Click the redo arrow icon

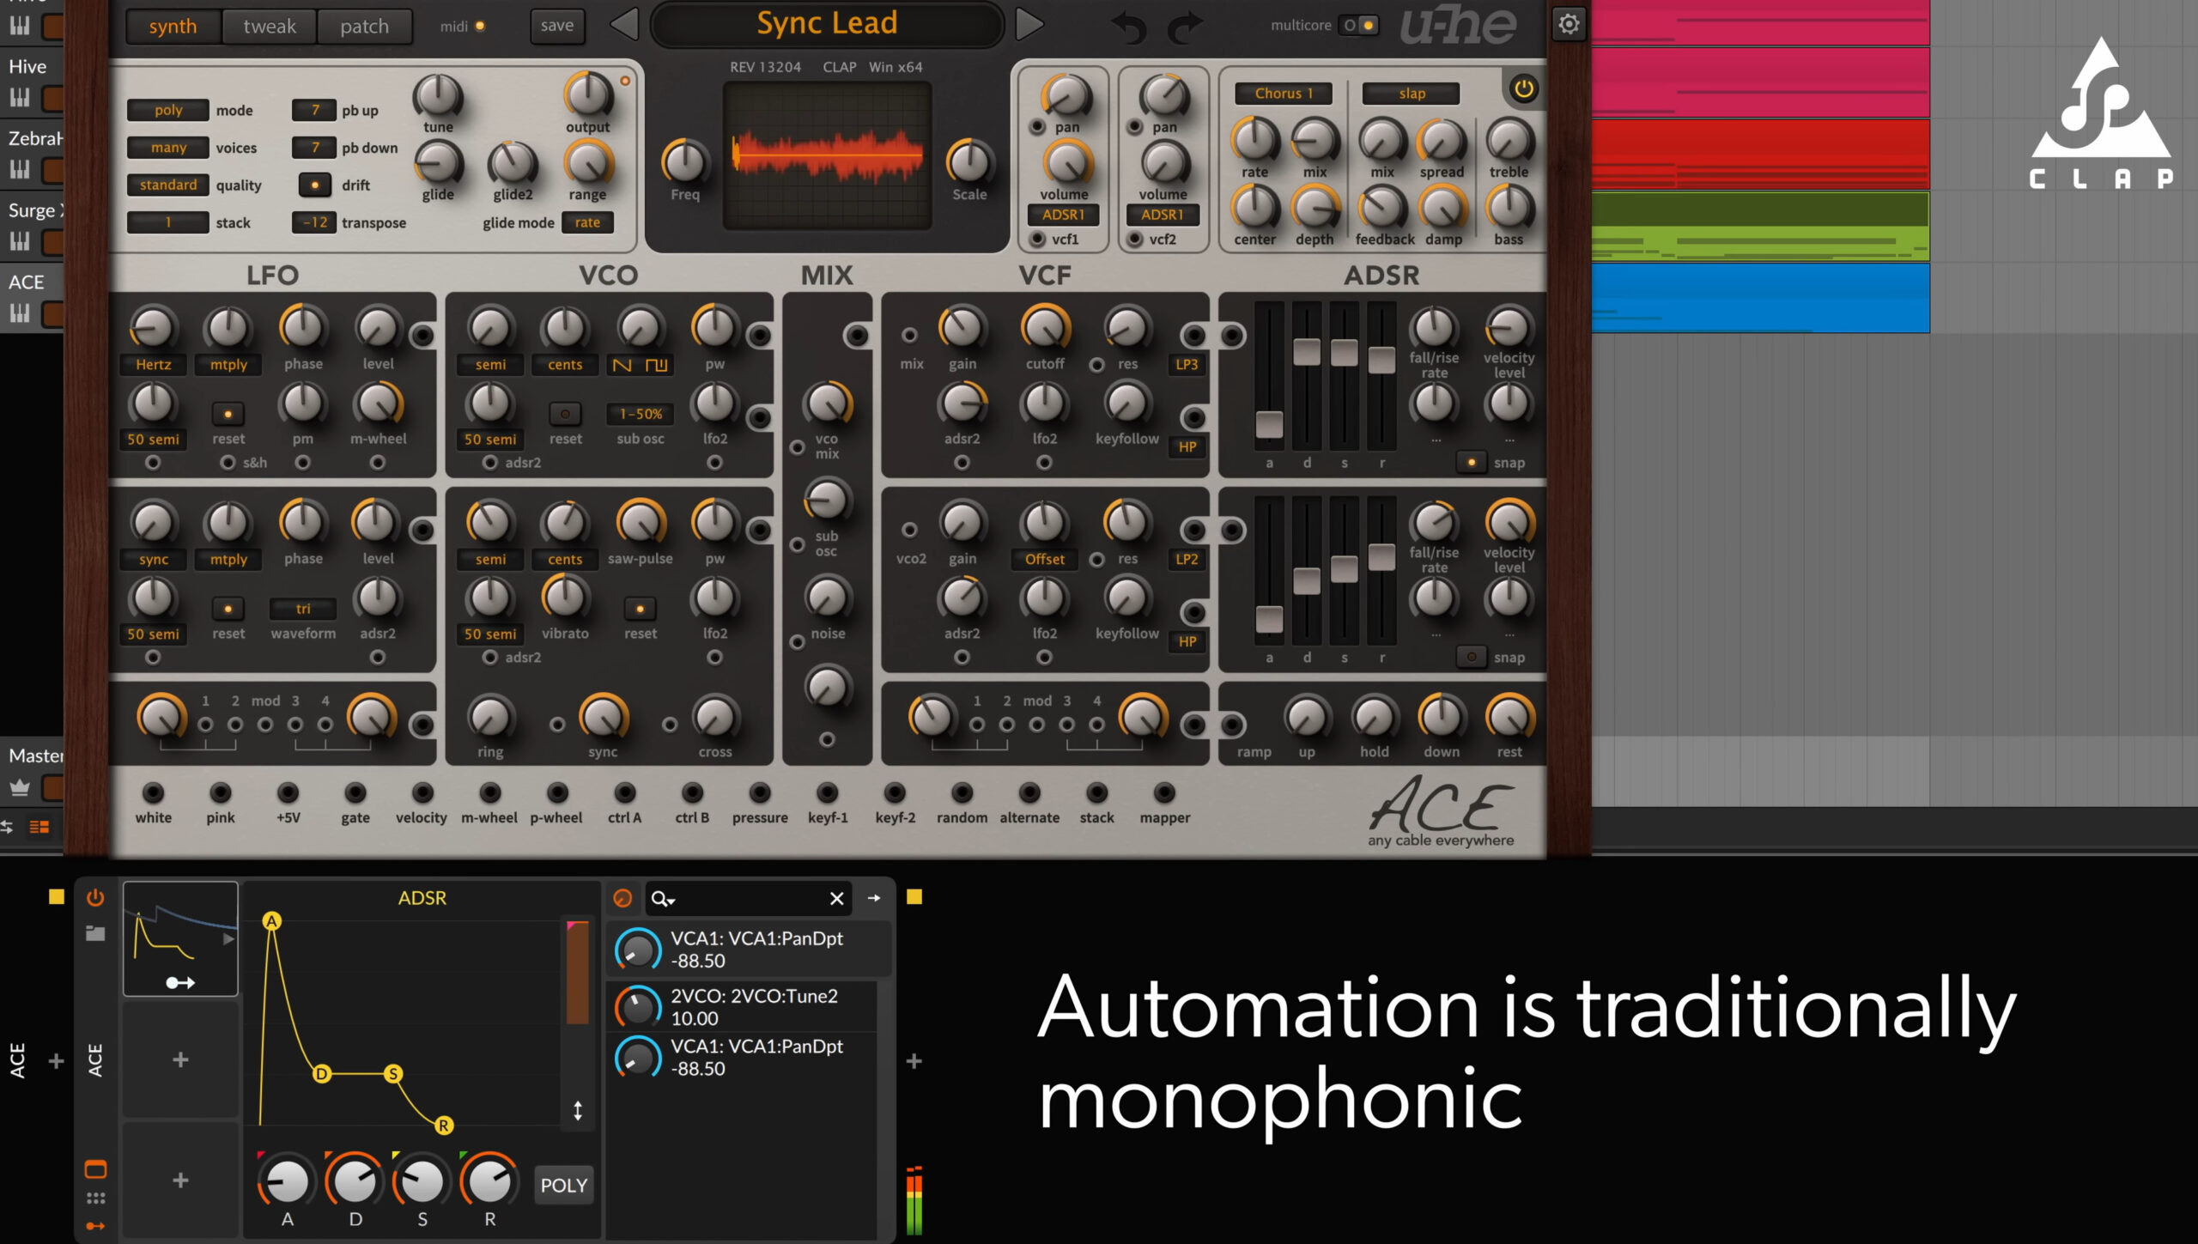point(1186,27)
